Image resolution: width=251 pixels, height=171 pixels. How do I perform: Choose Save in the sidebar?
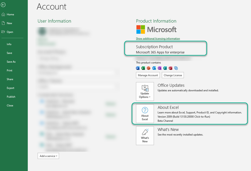pos(10,53)
